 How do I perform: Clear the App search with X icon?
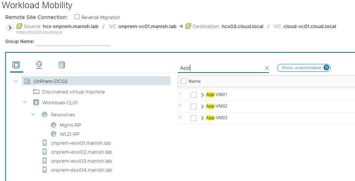coord(267,68)
